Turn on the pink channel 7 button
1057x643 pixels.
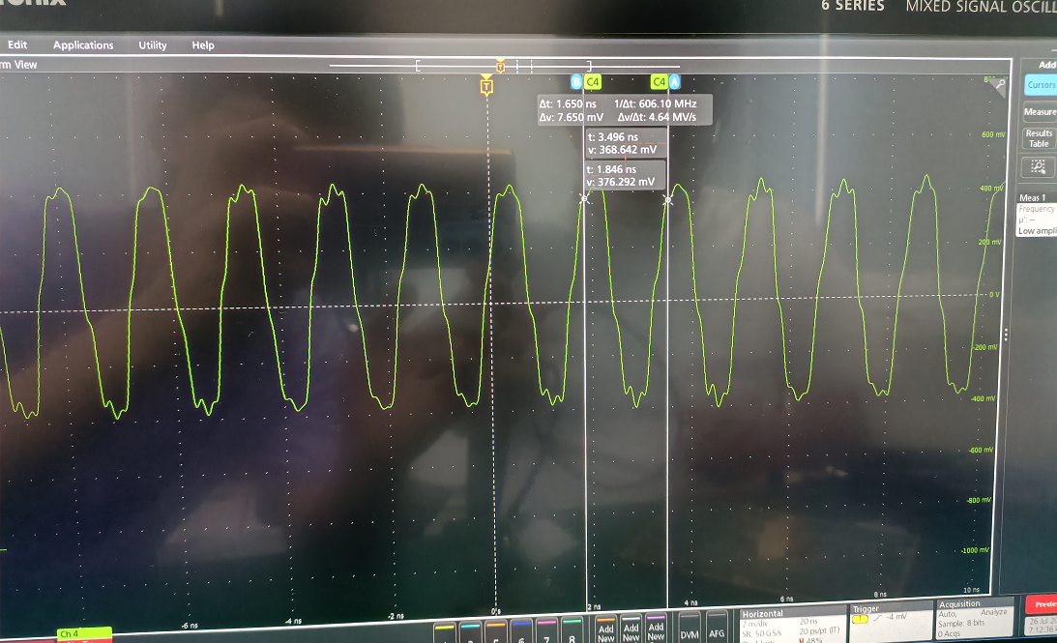546,631
